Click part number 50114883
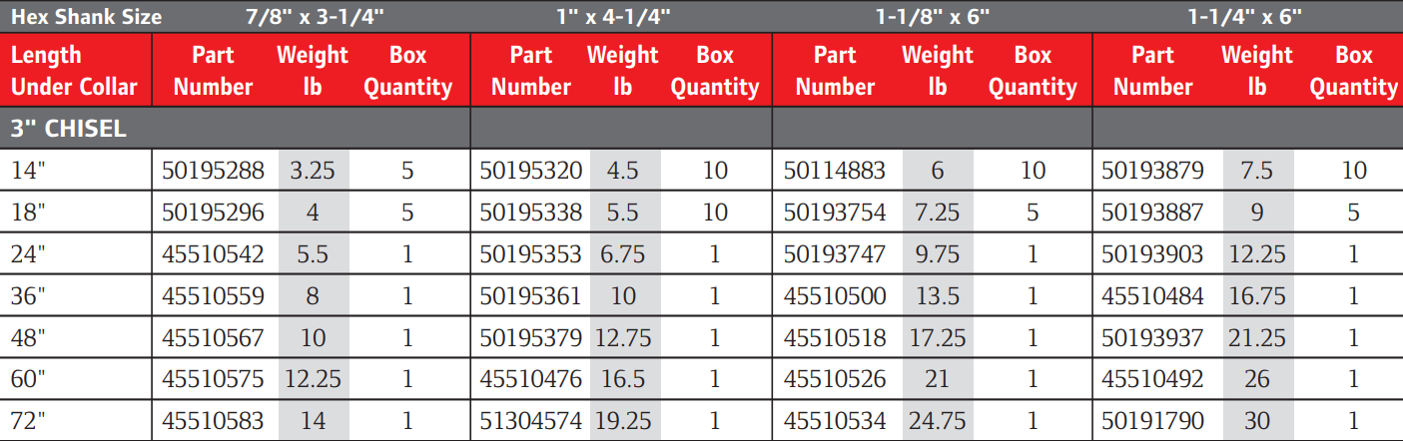 click(x=834, y=171)
